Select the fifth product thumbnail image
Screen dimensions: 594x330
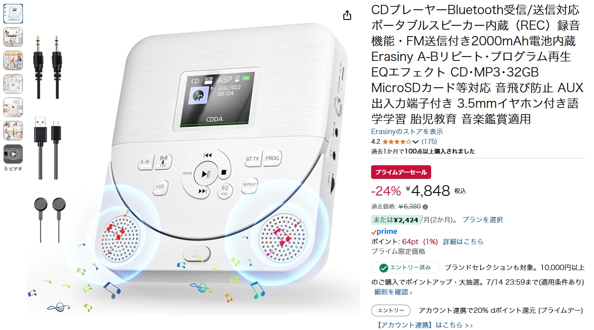[x=13, y=107]
